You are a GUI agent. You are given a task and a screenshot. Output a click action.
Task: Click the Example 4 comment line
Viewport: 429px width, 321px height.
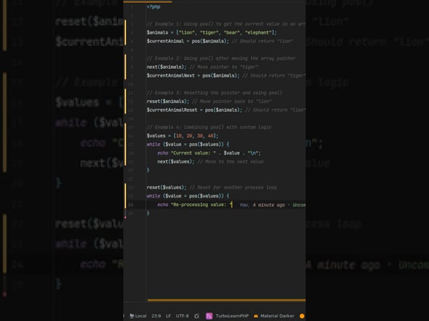[209, 127]
